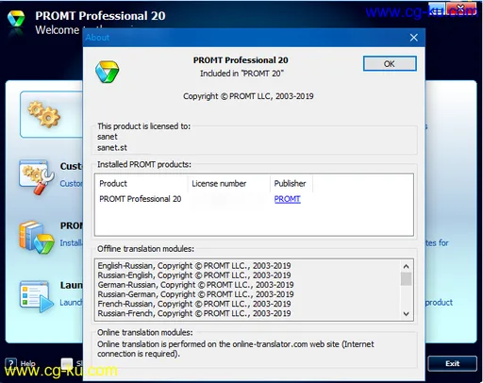This screenshot has height=383, width=483.
Task: Click the customize wrench-and-gears icon
Action: click(x=36, y=177)
